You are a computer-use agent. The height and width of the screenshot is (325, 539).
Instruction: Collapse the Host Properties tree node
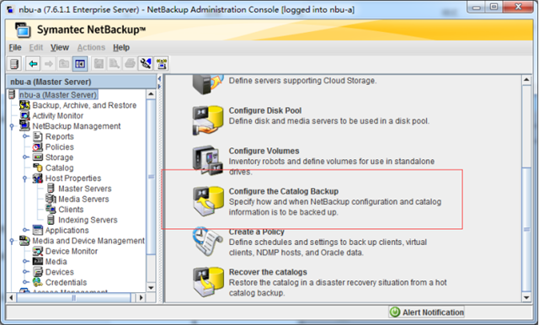pyautogui.click(x=24, y=178)
